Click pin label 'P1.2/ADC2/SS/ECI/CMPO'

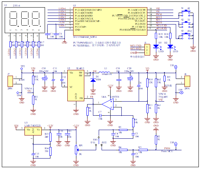(x=88, y=10)
